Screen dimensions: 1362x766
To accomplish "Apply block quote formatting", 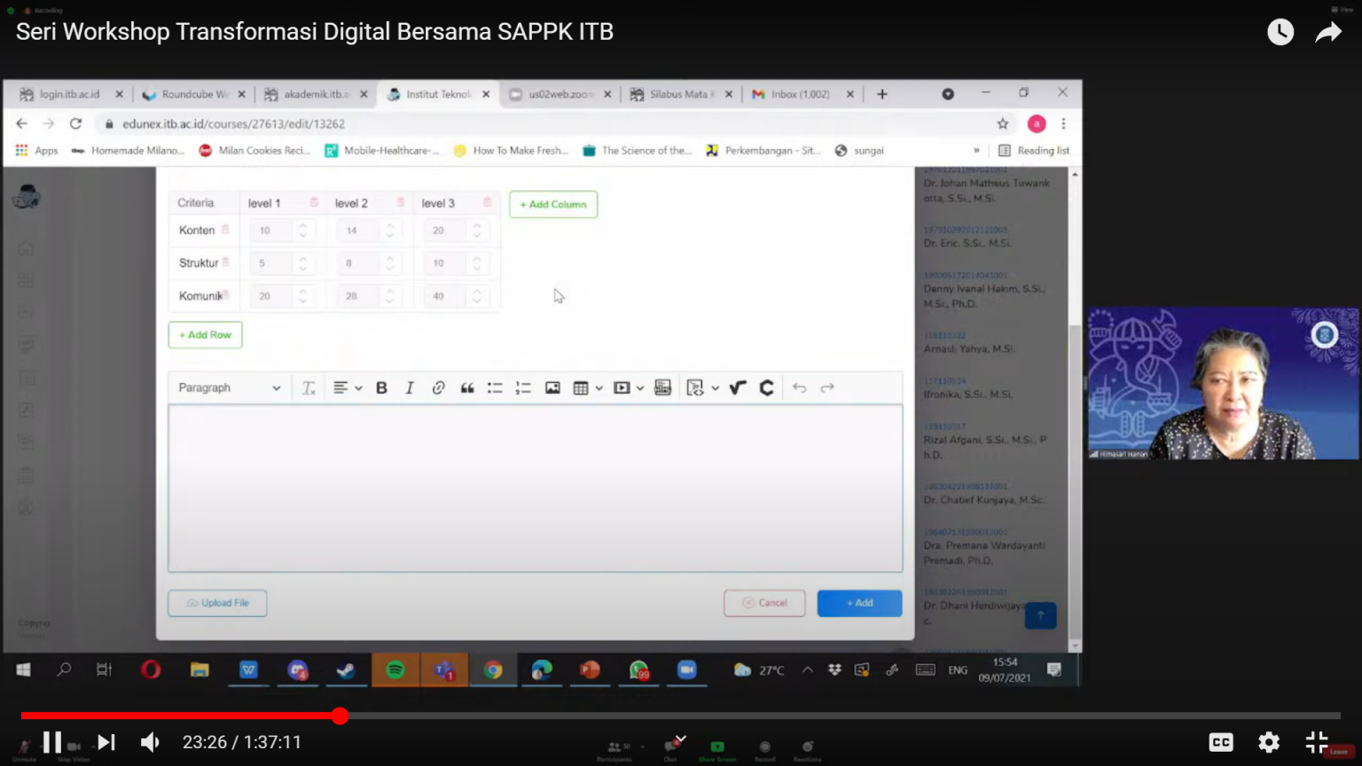I will 467,387.
